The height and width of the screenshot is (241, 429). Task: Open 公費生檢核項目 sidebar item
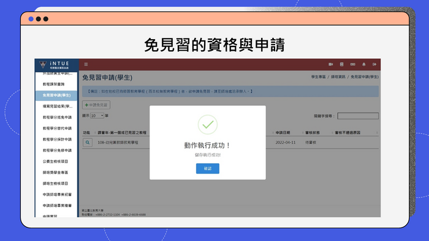55,161
